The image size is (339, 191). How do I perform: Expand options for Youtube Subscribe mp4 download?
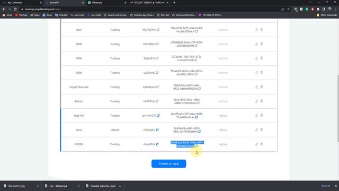(x=120, y=186)
